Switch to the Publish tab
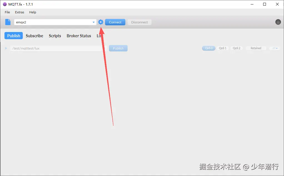Image resolution: width=284 pixels, height=176 pixels. tap(14, 36)
